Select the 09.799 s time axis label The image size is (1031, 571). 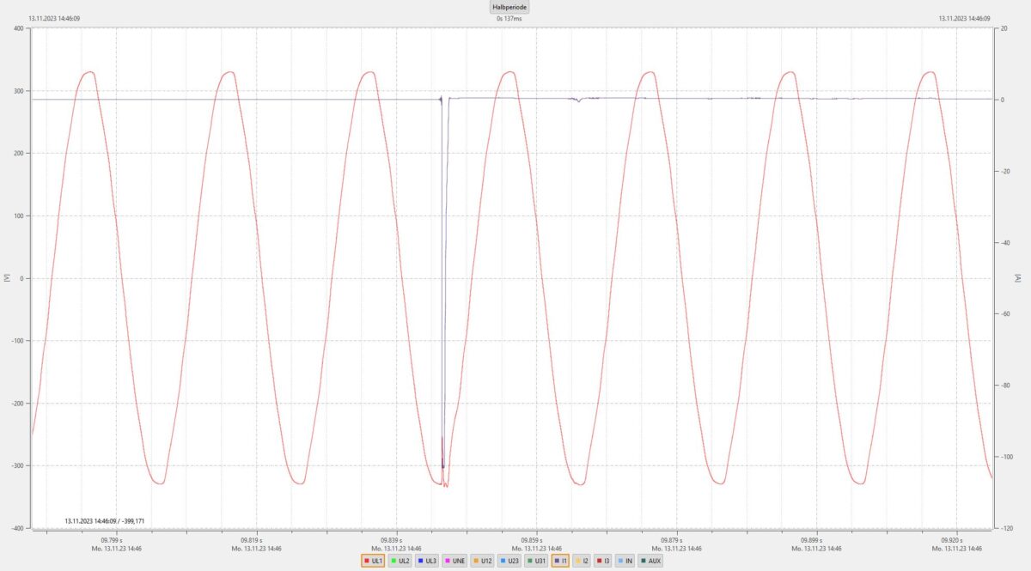coord(112,541)
